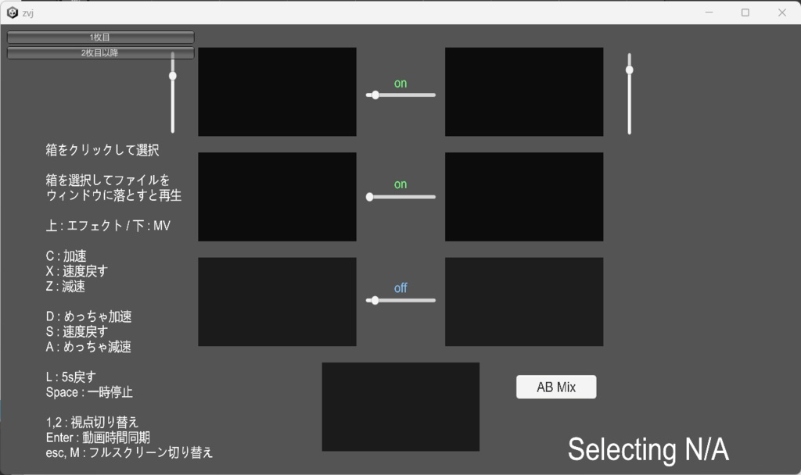Select the top-left video preview box
The image size is (801, 475).
[x=278, y=91]
